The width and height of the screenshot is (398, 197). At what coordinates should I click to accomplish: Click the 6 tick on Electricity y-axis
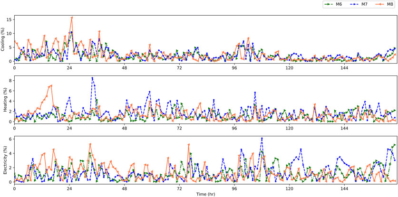coord(10,139)
